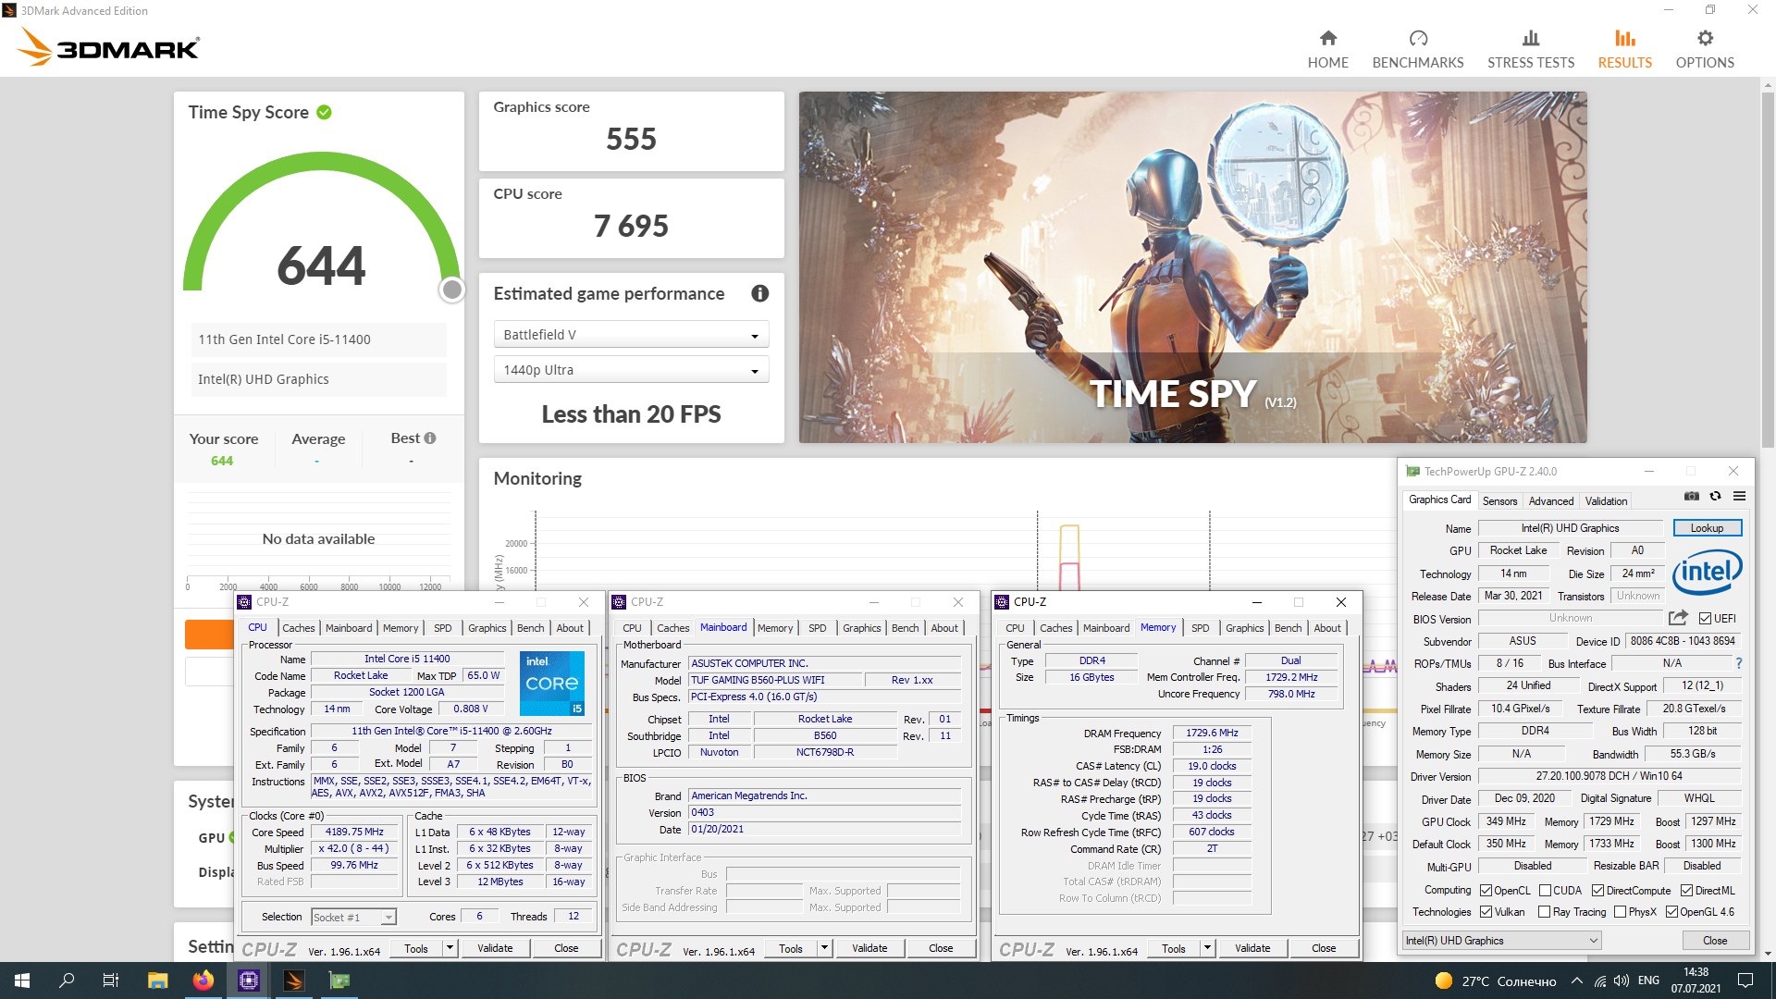Screen dimensions: 1776x999
Task: Click the Best score info icon
Action: (x=430, y=438)
